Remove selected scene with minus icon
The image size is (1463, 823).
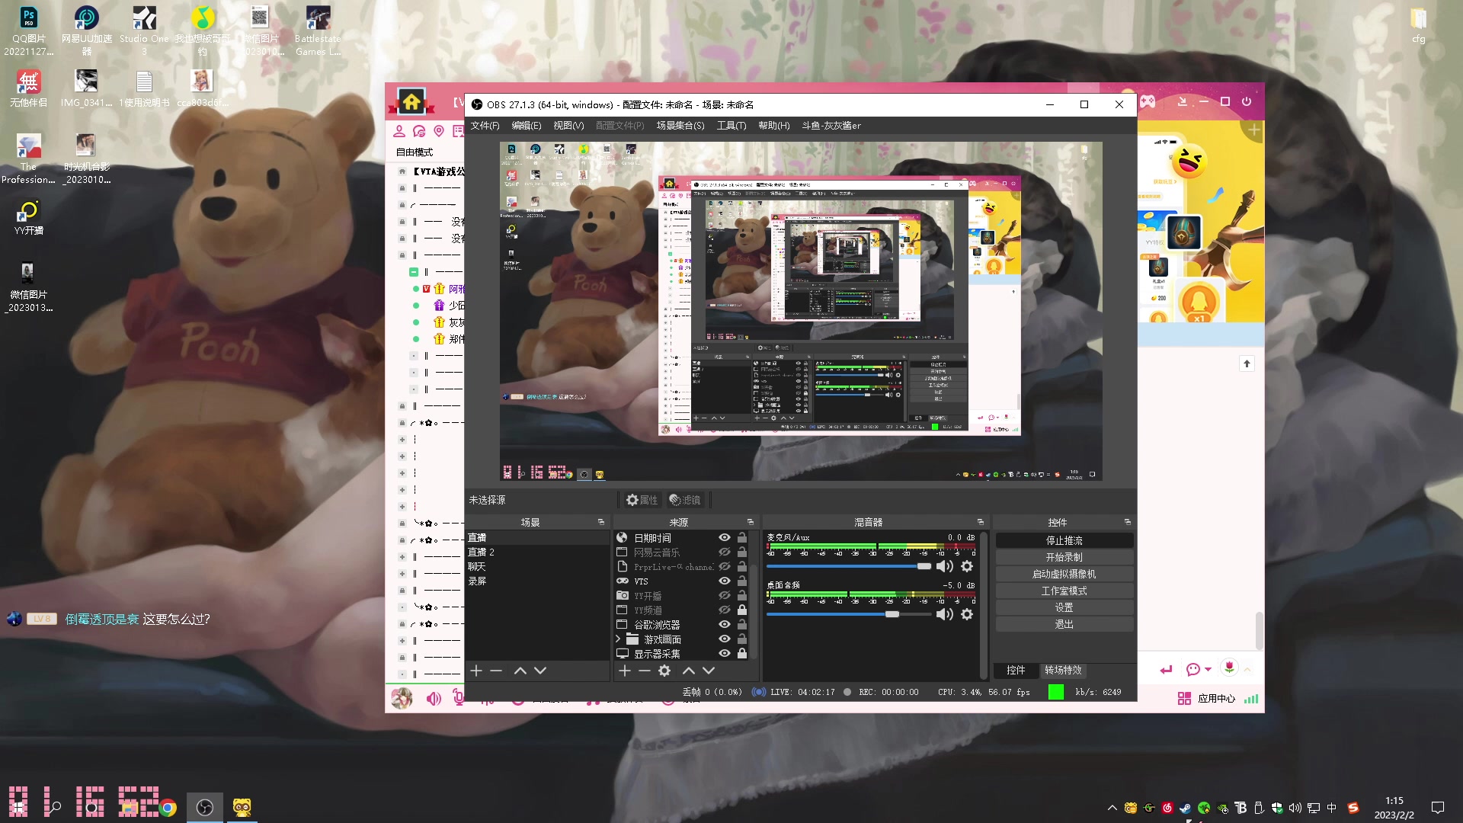coord(496,671)
